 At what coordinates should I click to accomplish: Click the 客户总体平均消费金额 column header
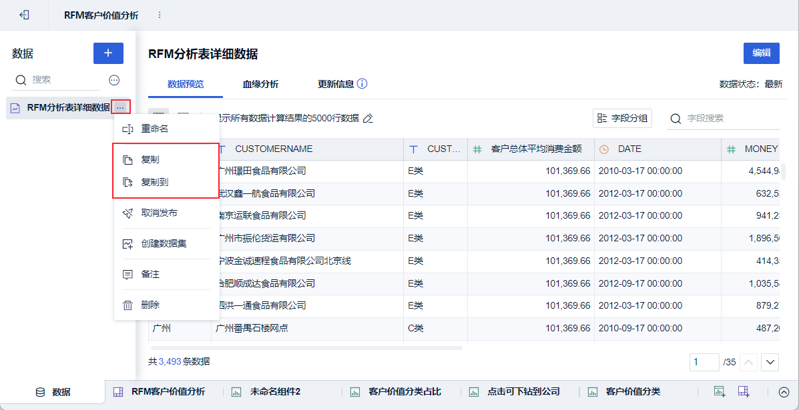tap(531, 149)
